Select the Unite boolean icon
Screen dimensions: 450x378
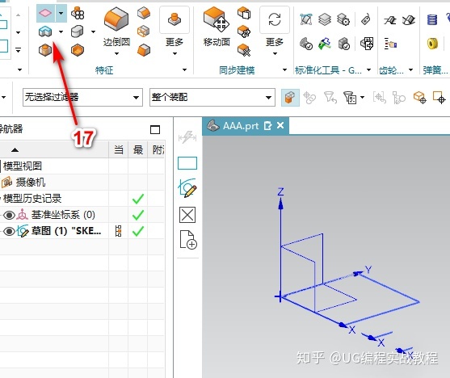pos(78,31)
